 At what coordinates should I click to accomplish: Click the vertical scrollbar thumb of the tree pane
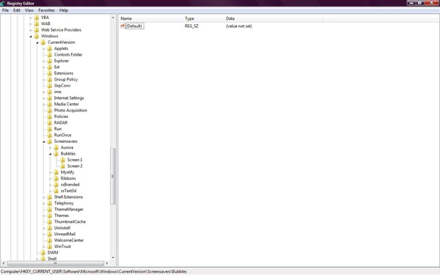(113, 176)
